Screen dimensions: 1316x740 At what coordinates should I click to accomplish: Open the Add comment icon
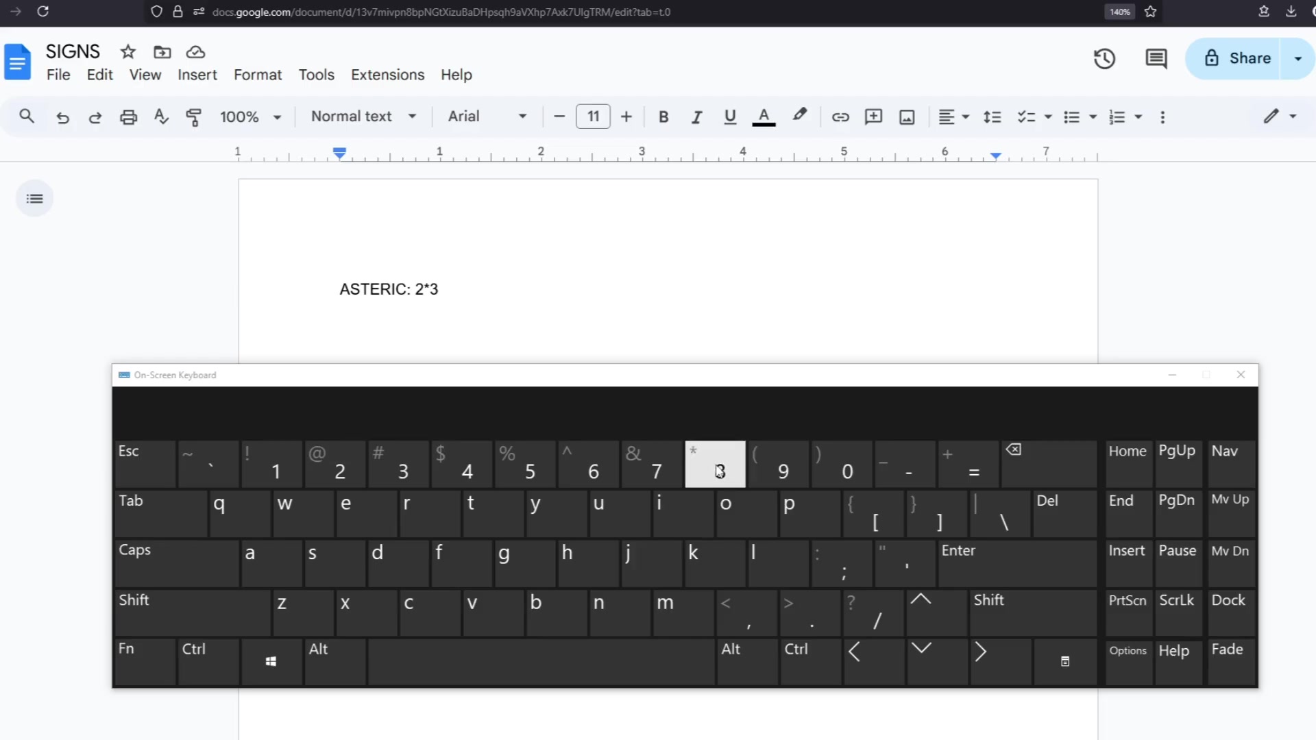873,116
